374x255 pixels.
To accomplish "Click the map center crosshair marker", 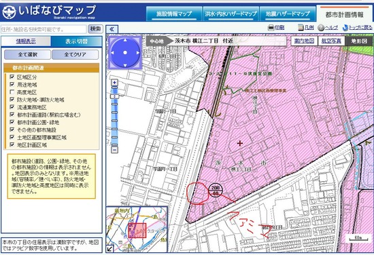I will (240, 143).
